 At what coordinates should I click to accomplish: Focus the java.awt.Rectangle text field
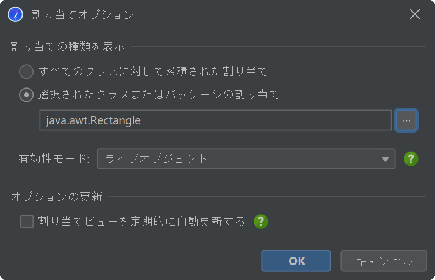pyautogui.click(x=215, y=120)
